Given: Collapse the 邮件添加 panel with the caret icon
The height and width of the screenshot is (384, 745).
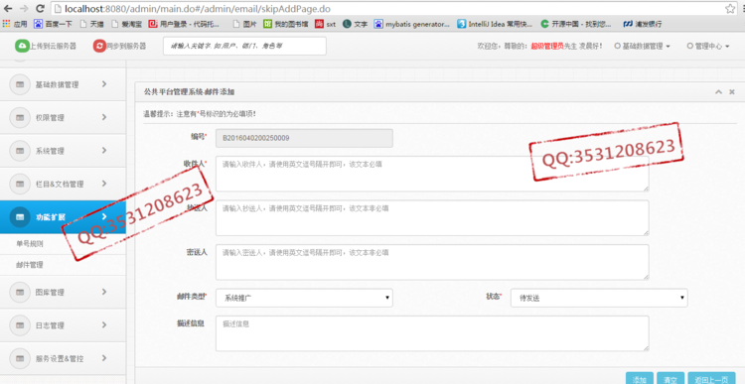Looking at the screenshot, I should 718,92.
